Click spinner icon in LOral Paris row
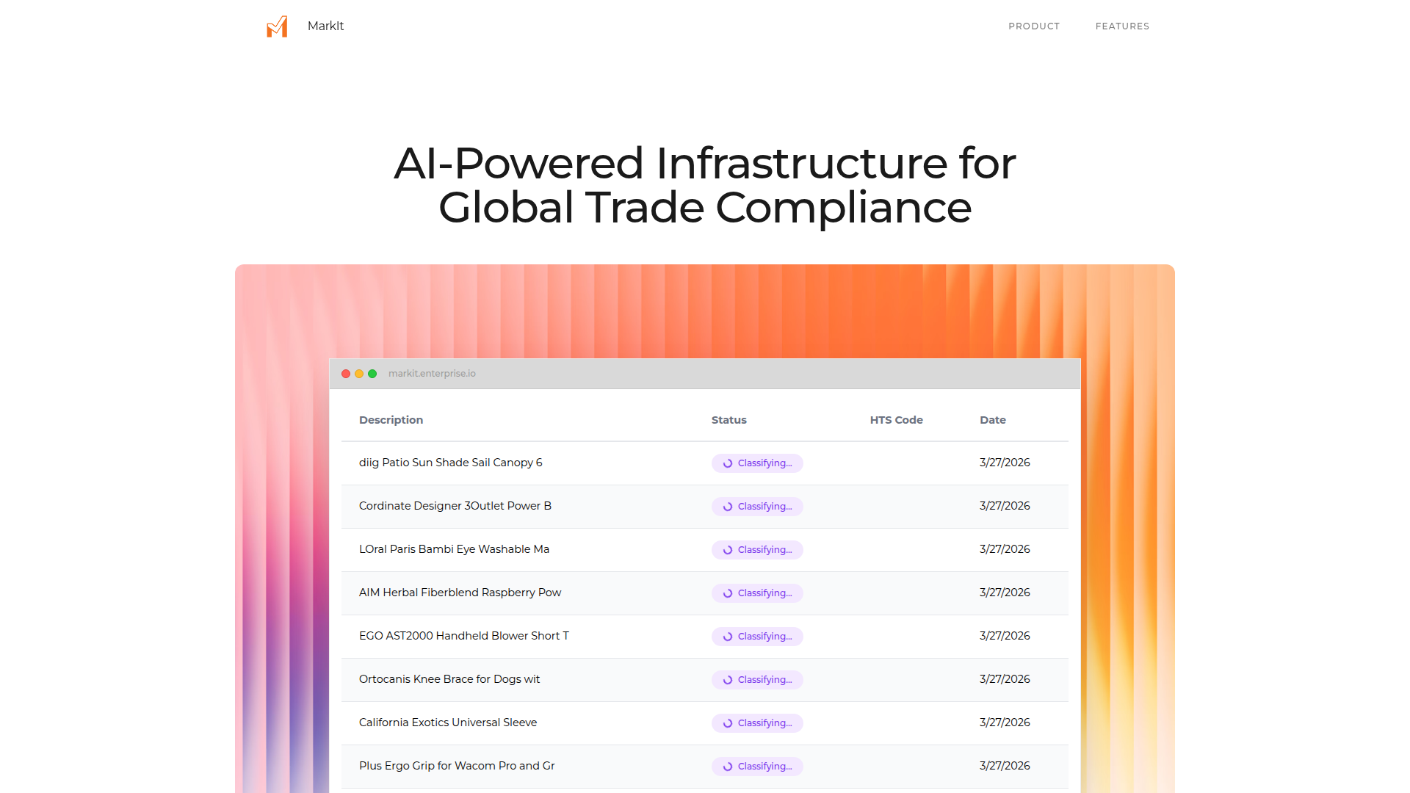This screenshot has width=1410, height=793. pyautogui.click(x=728, y=550)
